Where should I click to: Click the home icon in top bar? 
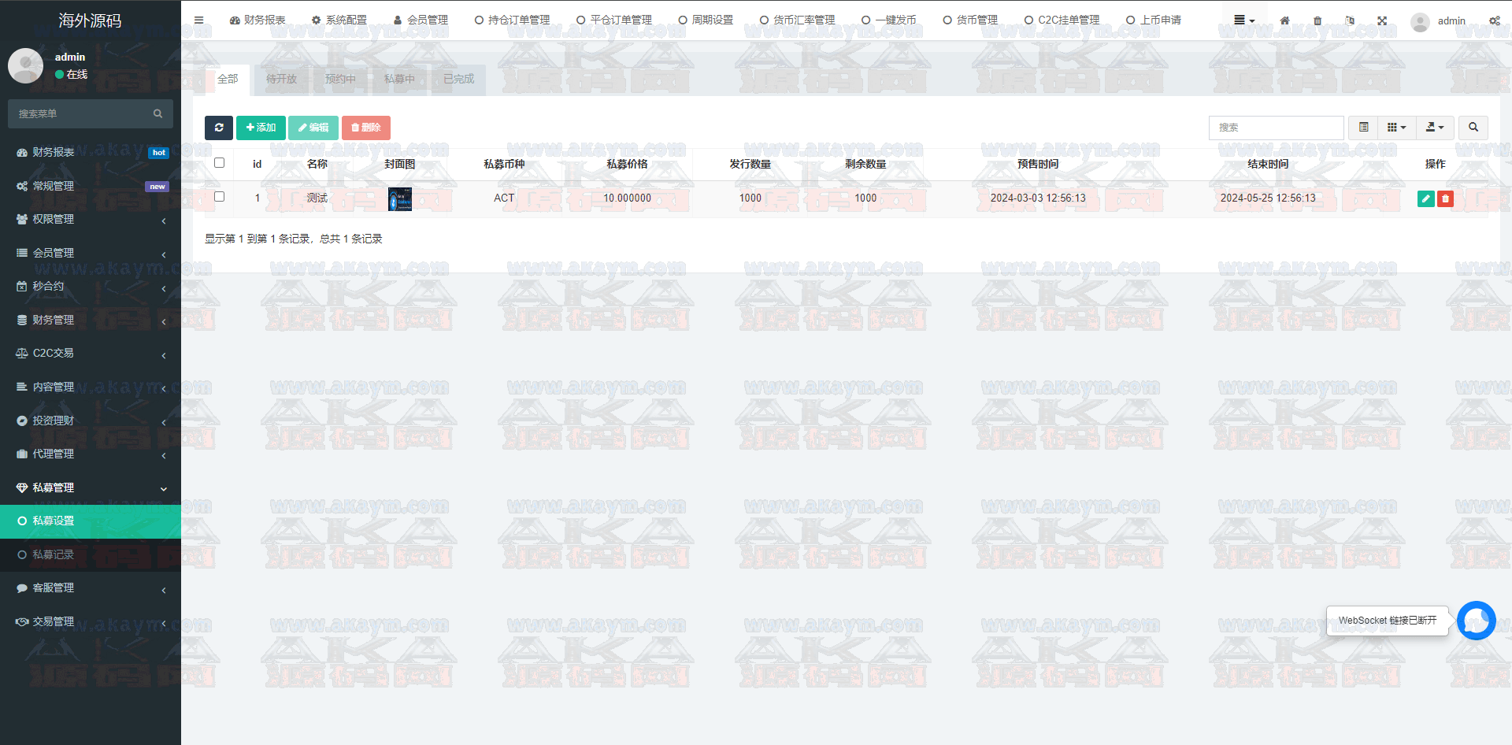pyautogui.click(x=1284, y=20)
